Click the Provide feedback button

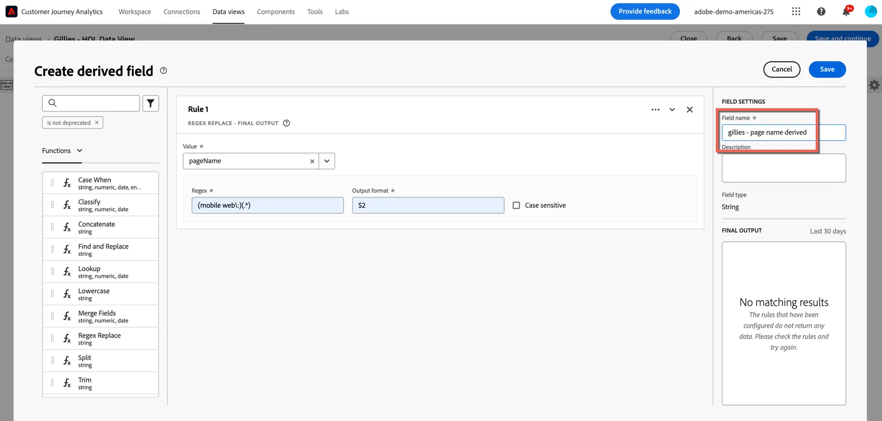(x=645, y=11)
